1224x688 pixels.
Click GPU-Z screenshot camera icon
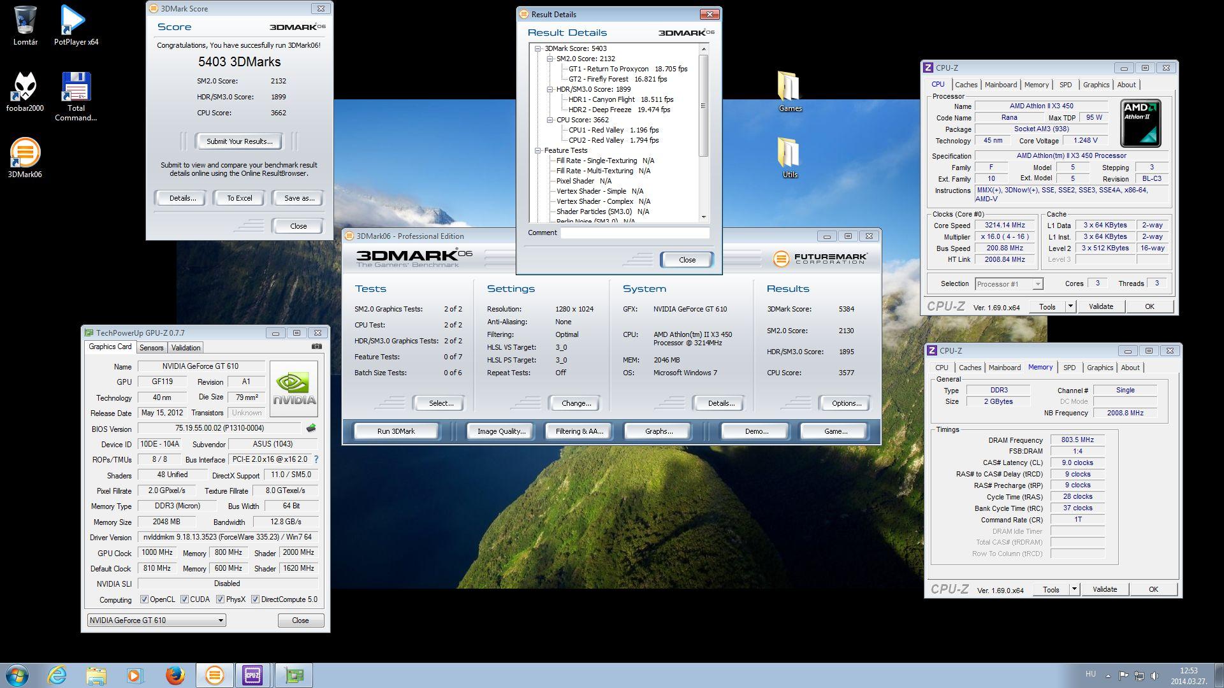click(317, 347)
